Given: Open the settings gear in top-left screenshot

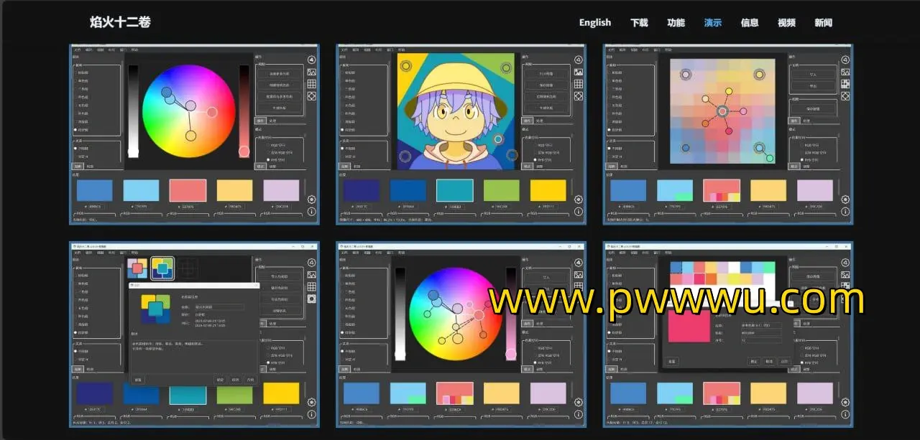Looking at the screenshot, I should 312,200.
